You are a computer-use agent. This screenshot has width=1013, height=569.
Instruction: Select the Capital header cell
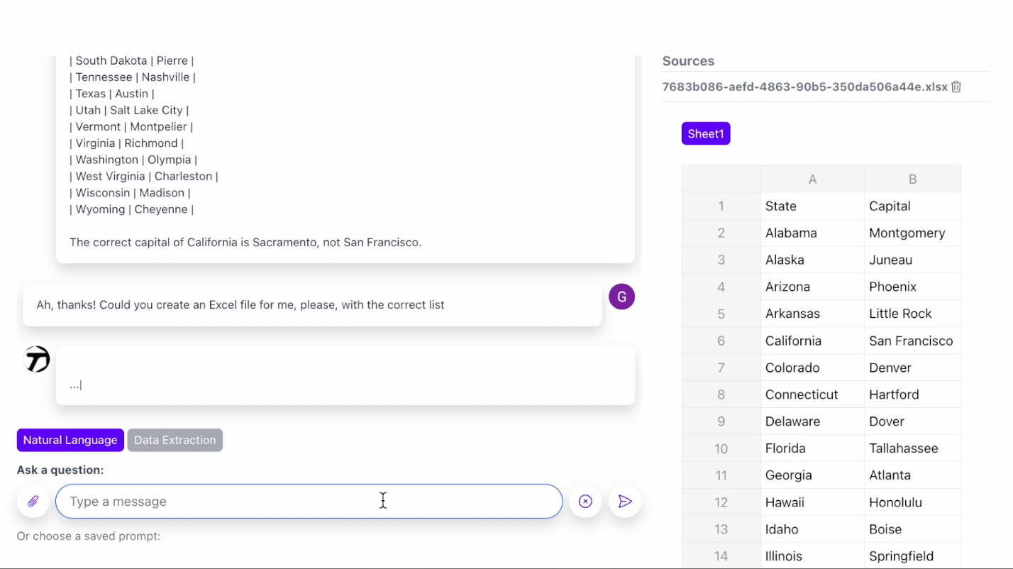pos(890,206)
